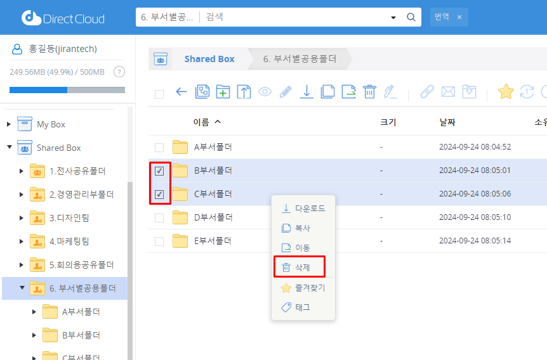Screen dimensions: 547x360
Task: Click the star favorites toolbar icon
Action: point(505,92)
